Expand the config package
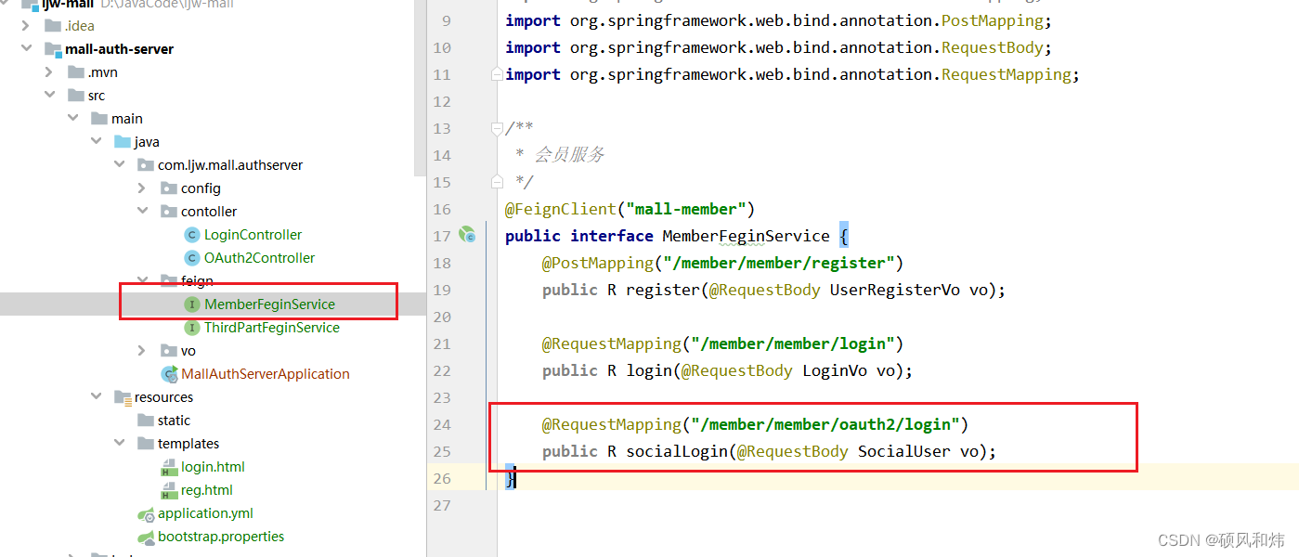This screenshot has width=1299, height=557. (142, 188)
